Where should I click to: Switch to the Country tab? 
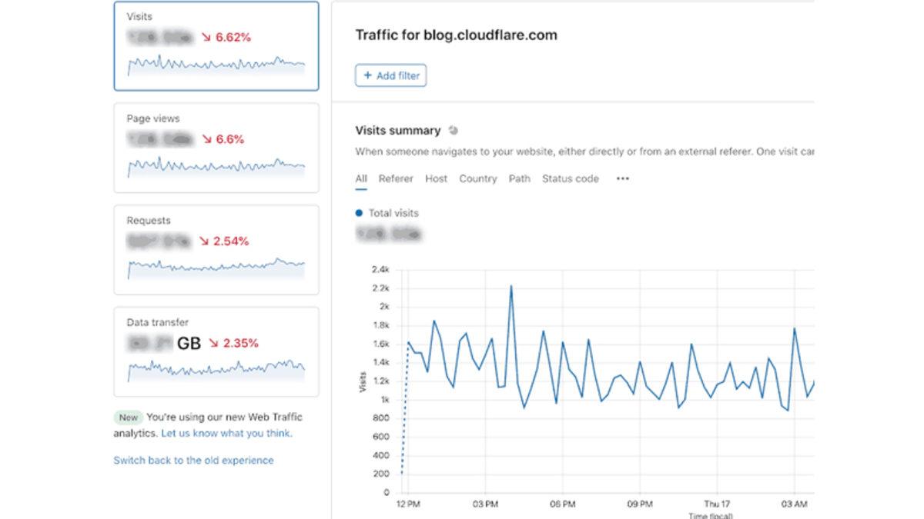pos(477,178)
